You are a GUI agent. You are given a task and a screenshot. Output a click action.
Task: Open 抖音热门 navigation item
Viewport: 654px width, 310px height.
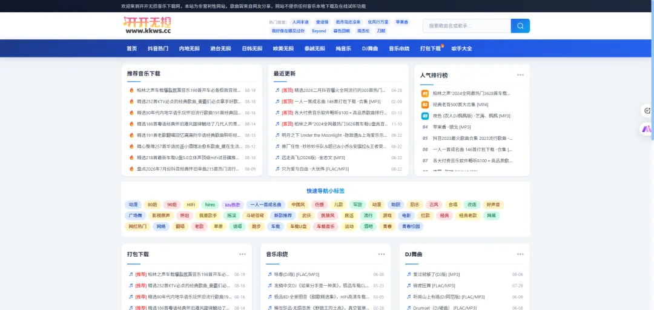pyautogui.click(x=158, y=48)
